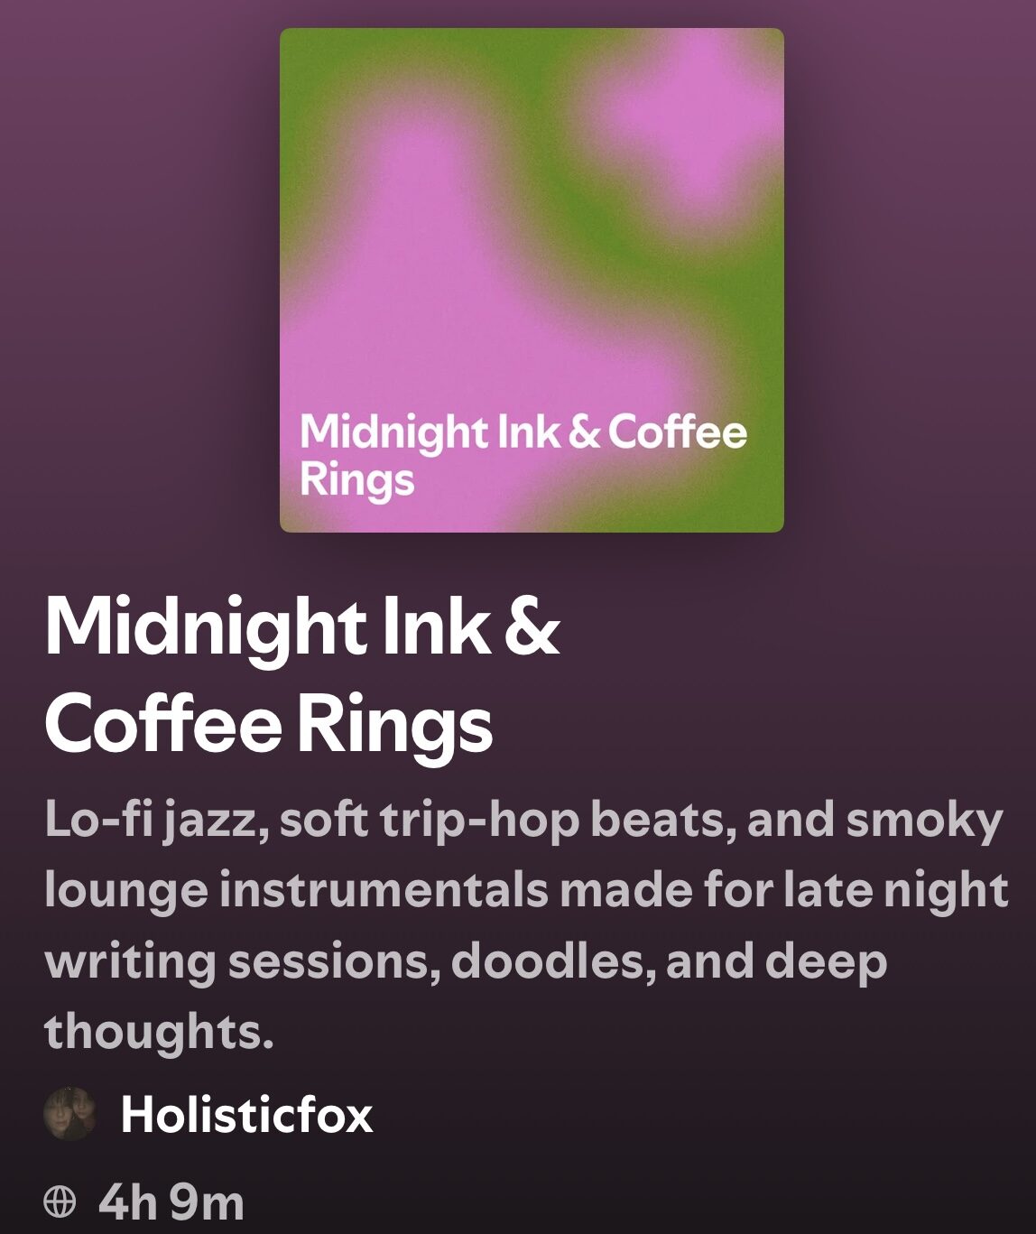This screenshot has width=1036, height=1234.
Task: Select the word "doodles" in the description
Action: 552,960
